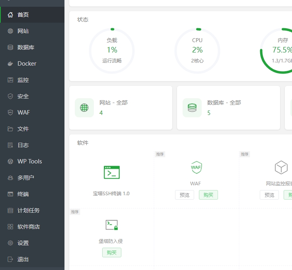Open 多用户 menu item
The image size is (292, 270).
click(32, 178)
